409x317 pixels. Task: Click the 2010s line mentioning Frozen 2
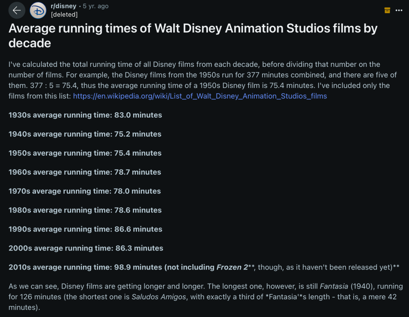pos(204,267)
